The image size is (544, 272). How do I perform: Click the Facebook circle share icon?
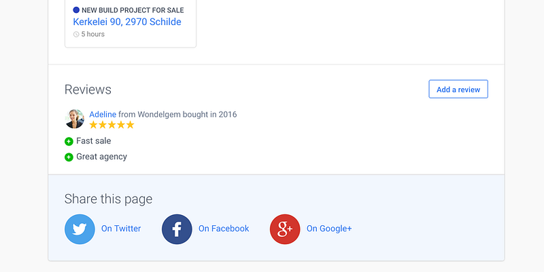pos(177,229)
